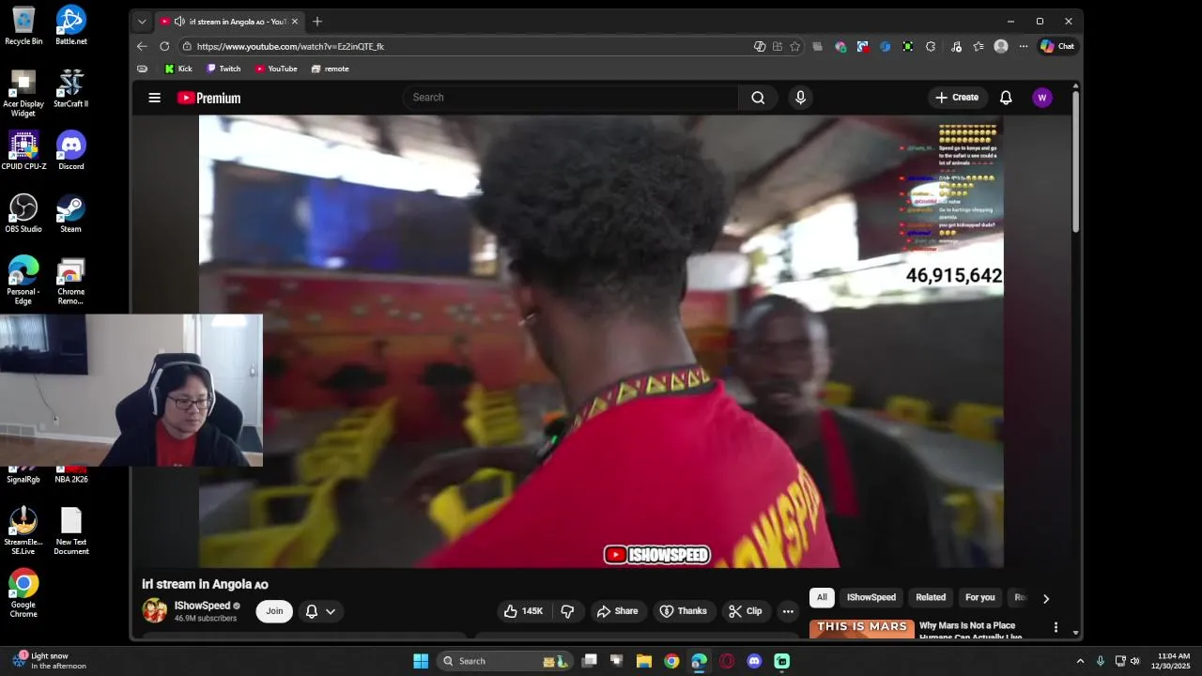This screenshot has height=676, width=1202.
Task: Open the remote bookmark
Action: [x=330, y=69]
